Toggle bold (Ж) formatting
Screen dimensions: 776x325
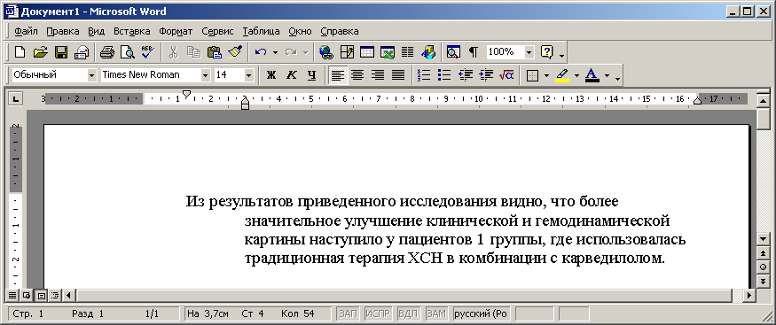[270, 75]
